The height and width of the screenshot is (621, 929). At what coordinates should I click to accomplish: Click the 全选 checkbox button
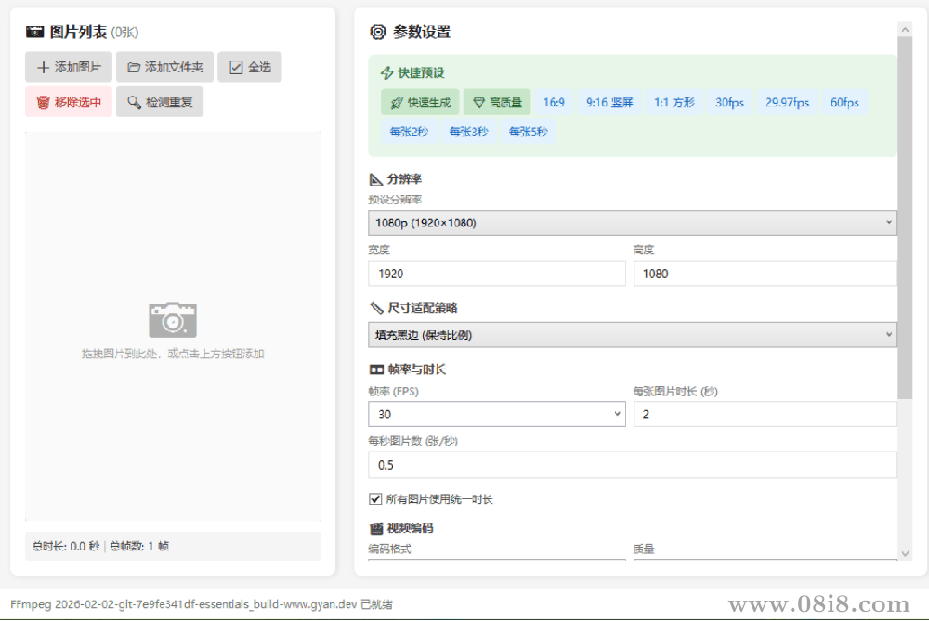pyautogui.click(x=249, y=66)
